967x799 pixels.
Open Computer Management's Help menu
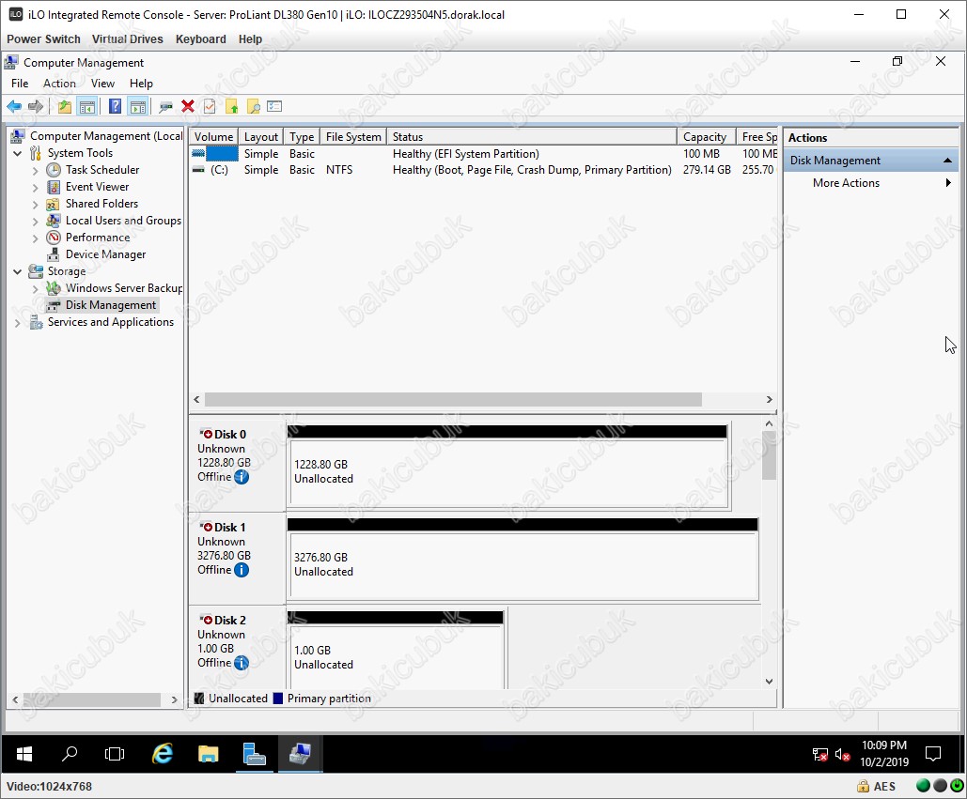click(x=141, y=84)
